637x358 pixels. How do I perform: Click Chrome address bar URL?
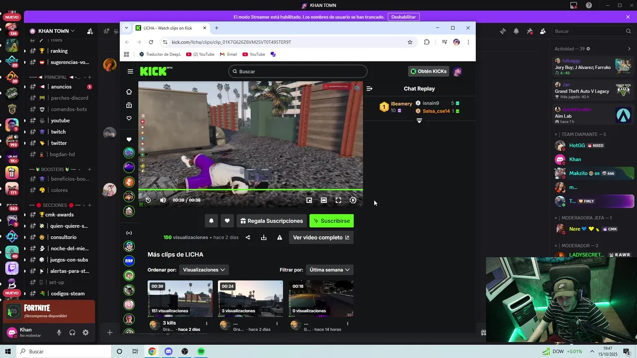pos(231,42)
